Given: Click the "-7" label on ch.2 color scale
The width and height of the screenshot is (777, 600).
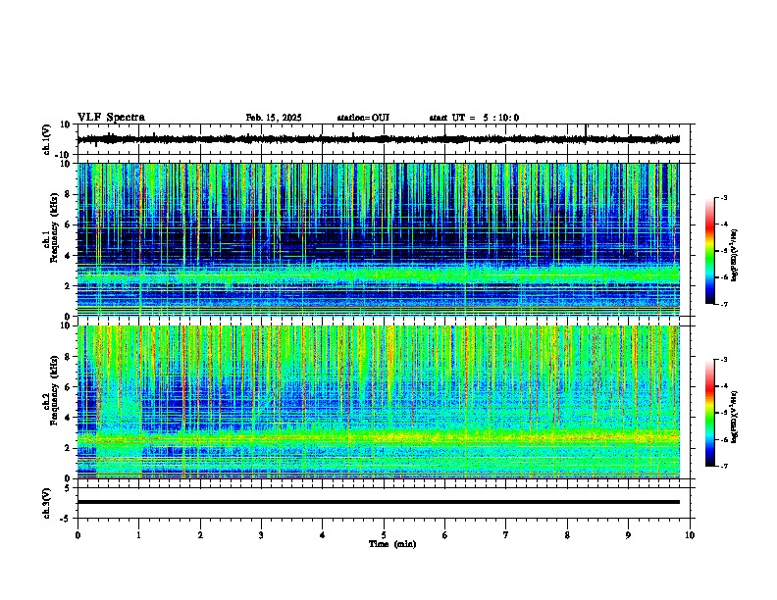Looking at the screenshot, I should [x=724, y=466].
